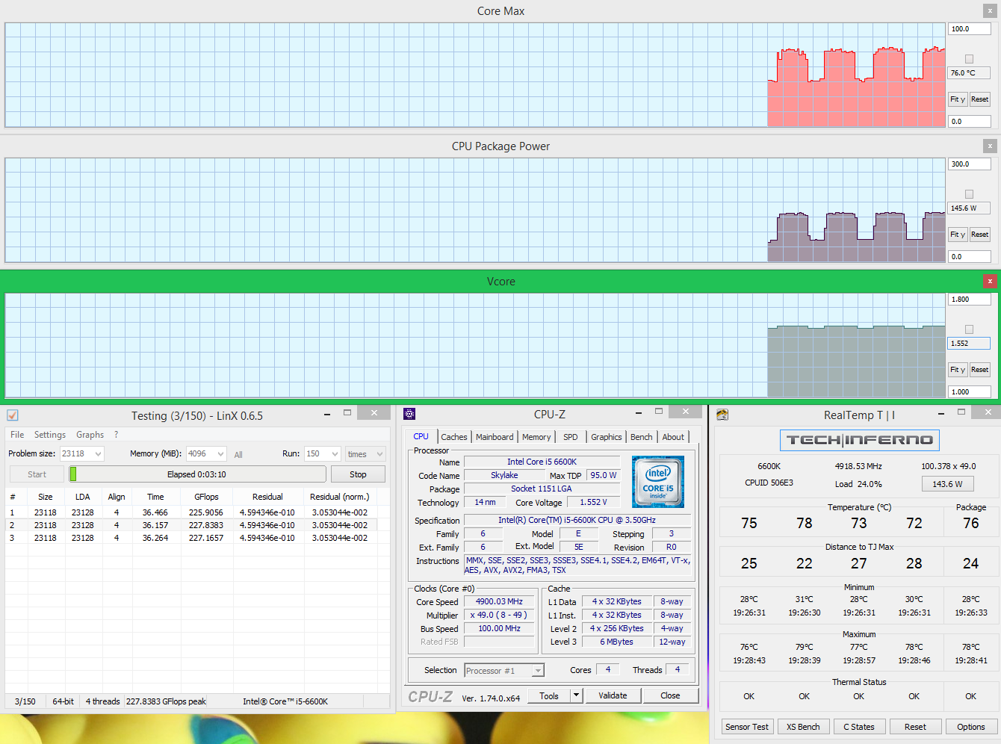The image size is (1001, 744).
Task: Click the LinX window title icon
Action: coord(13,415)
